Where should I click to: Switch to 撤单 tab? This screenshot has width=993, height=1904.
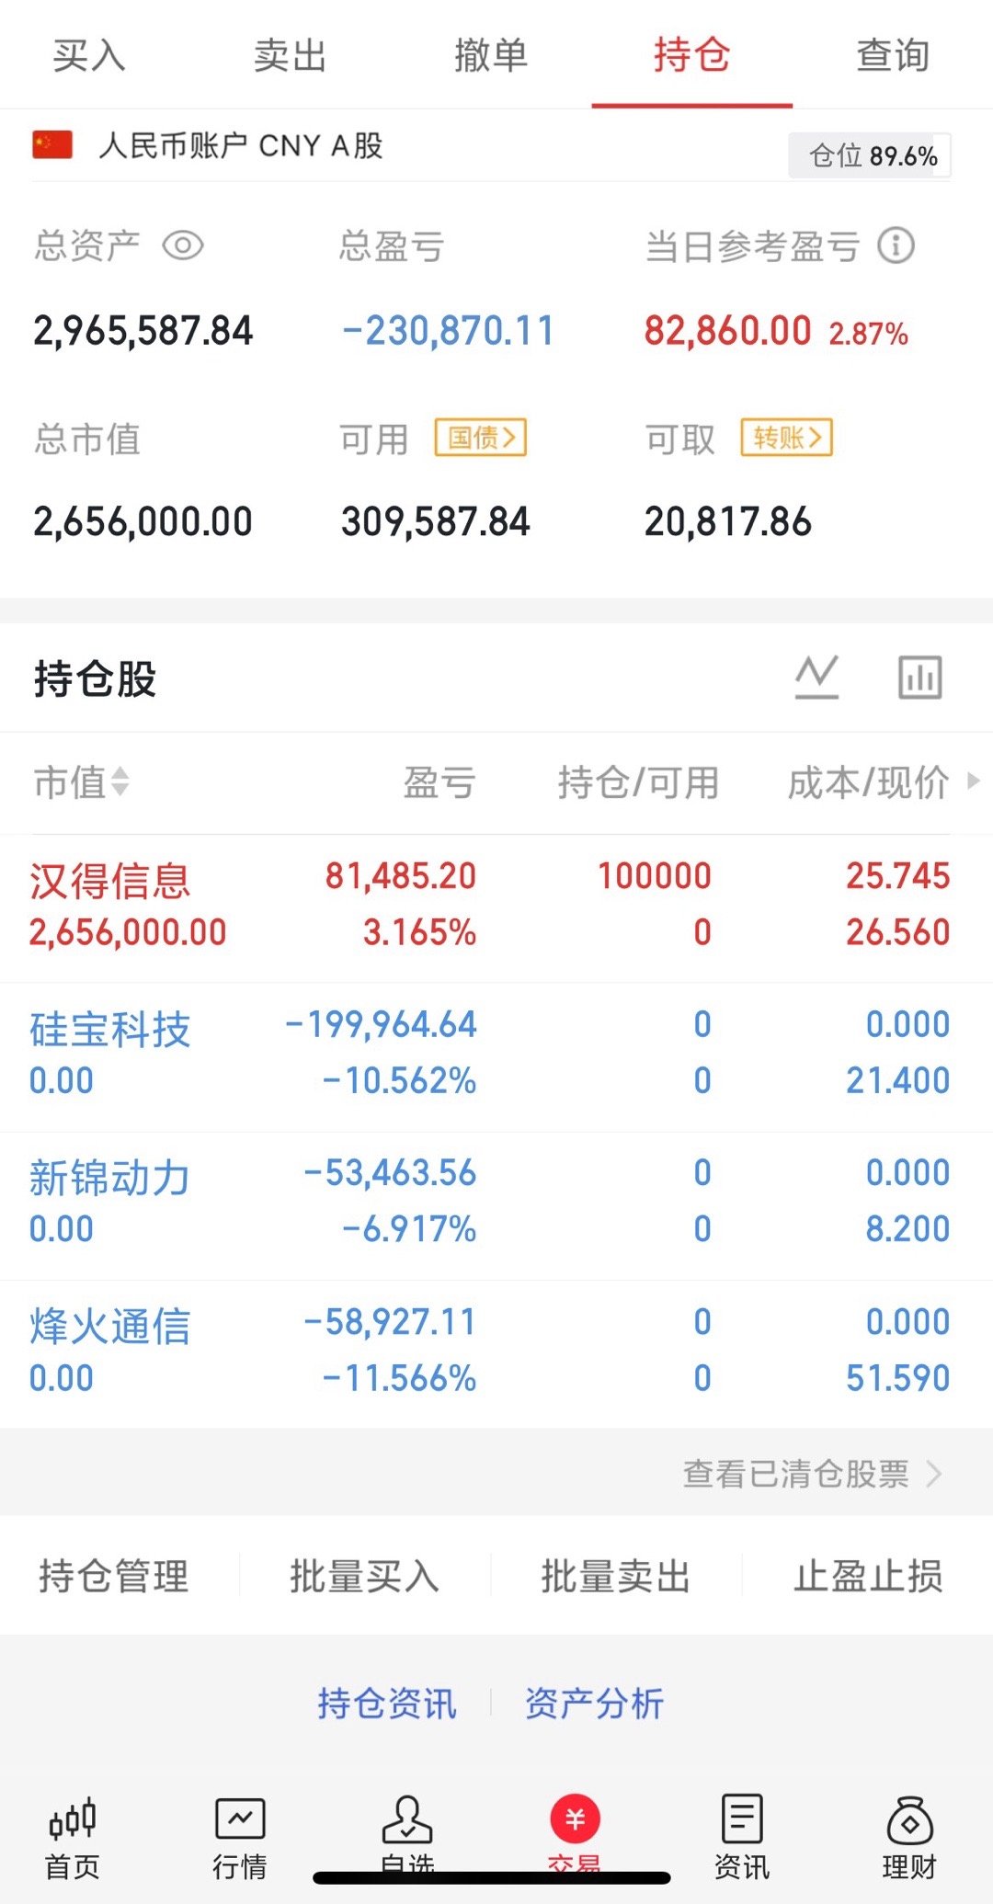491,55
